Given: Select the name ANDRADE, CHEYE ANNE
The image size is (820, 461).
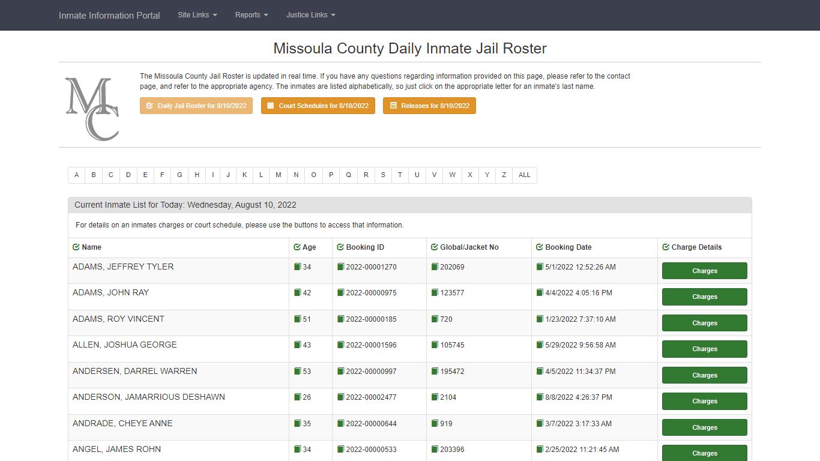Looking at the screenshot, I should 122,423.
